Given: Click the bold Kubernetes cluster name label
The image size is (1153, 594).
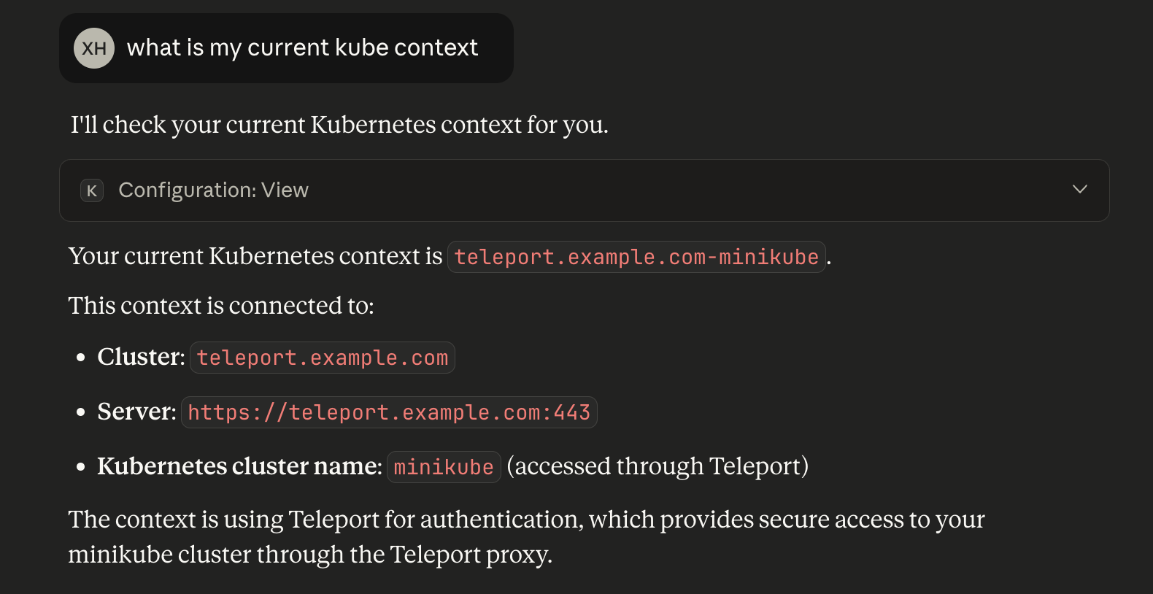Looking at the screenshot, I should tap(238, 466).
